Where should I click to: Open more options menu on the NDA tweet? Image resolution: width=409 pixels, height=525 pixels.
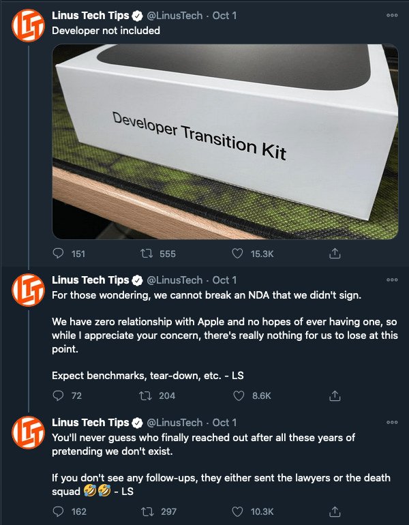pos(392,280)
